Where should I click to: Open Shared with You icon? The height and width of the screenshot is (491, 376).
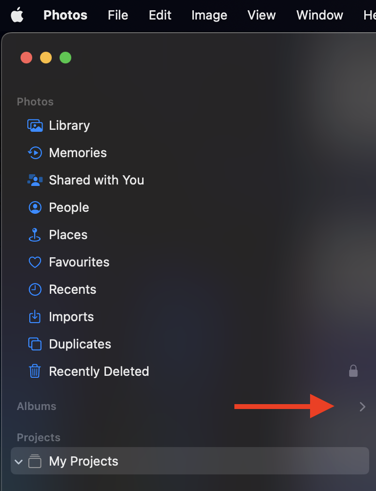click(x=35, y=180)
